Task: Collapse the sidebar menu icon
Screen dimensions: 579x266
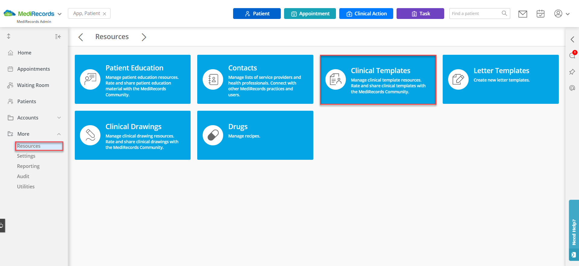Action: point(58,37)
